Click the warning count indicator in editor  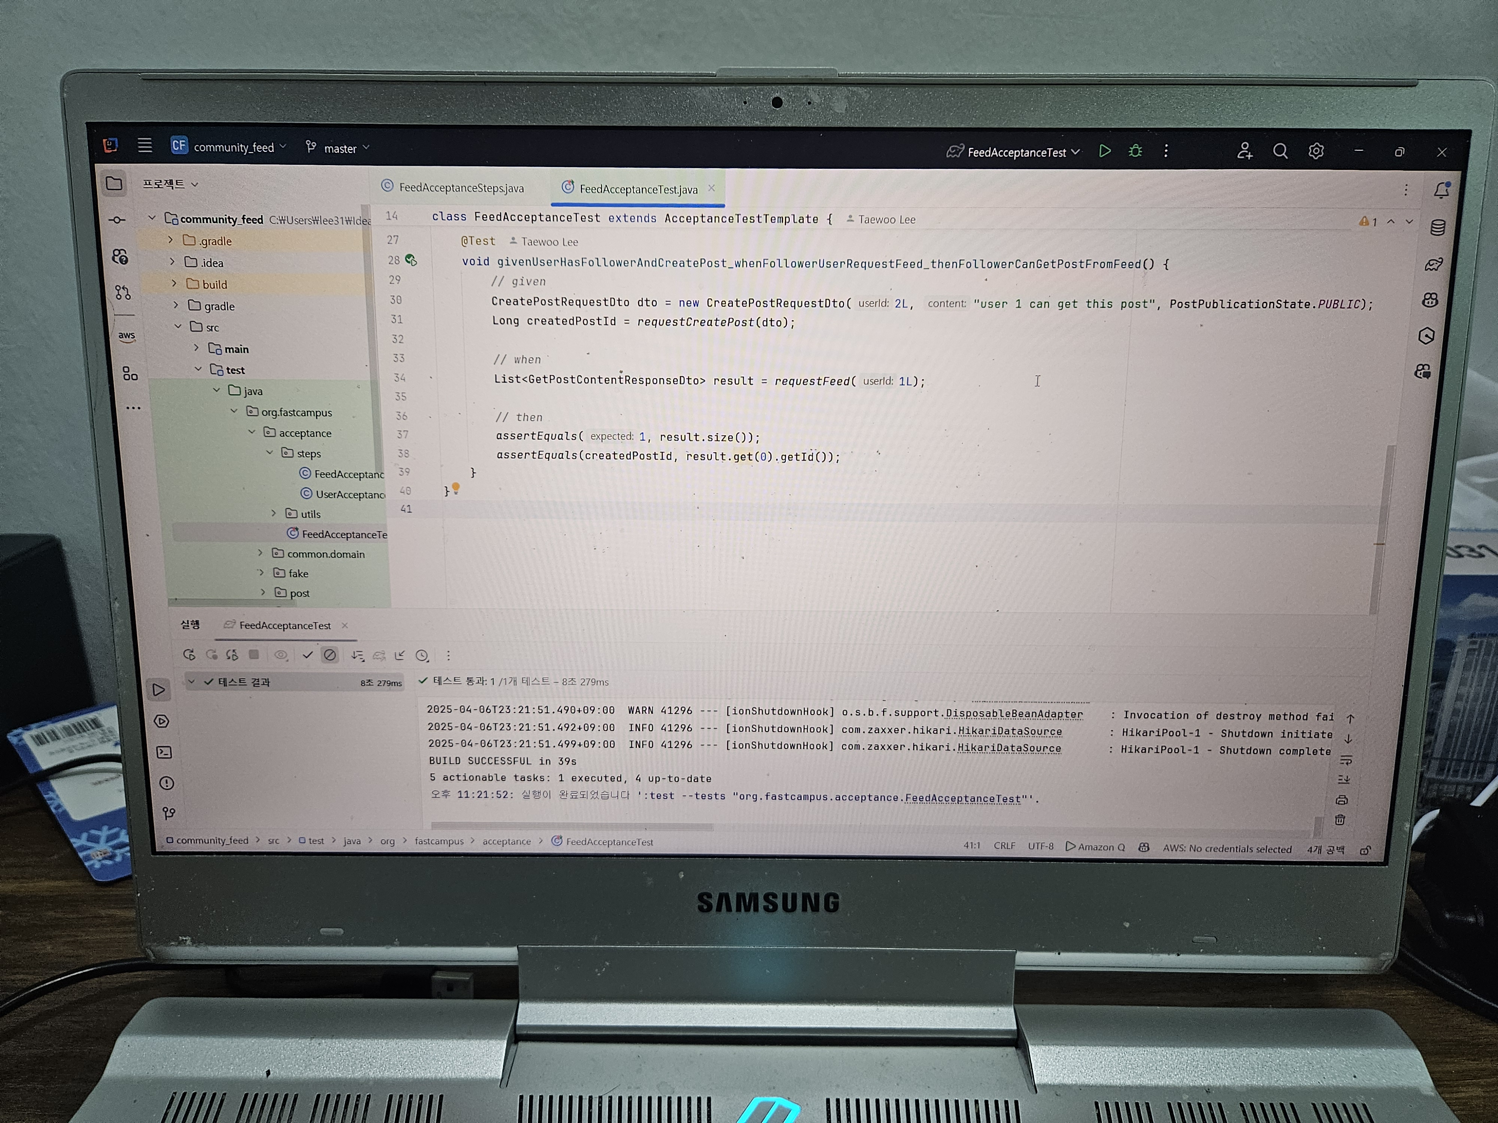click(x=1368, y=221)
